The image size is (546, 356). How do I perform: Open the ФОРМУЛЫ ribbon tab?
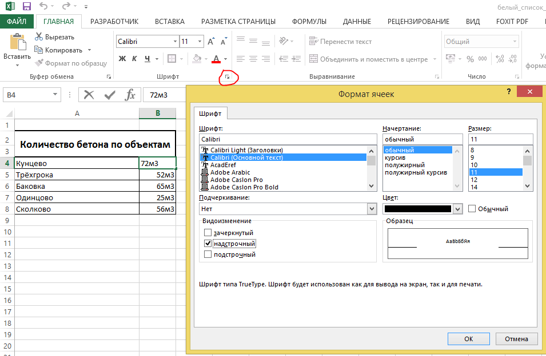pyautogui.click(x=309, y=22)
